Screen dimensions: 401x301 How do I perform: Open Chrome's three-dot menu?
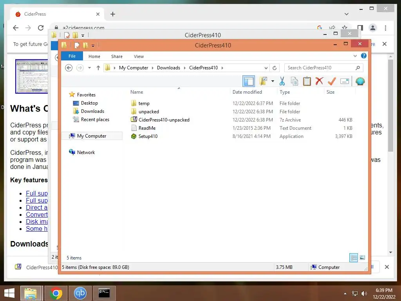coord(385,28)
